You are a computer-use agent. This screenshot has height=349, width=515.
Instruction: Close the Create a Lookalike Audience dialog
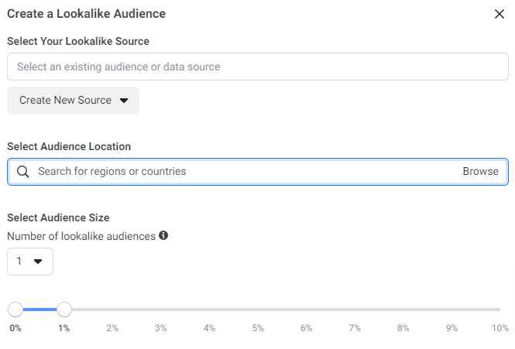500,14
